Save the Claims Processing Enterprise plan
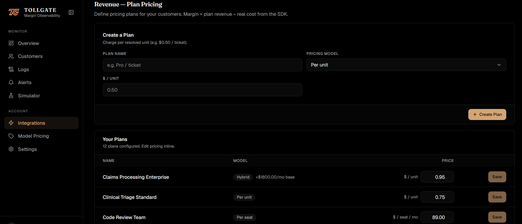This screenshot has width=522, height=224. 497,177
